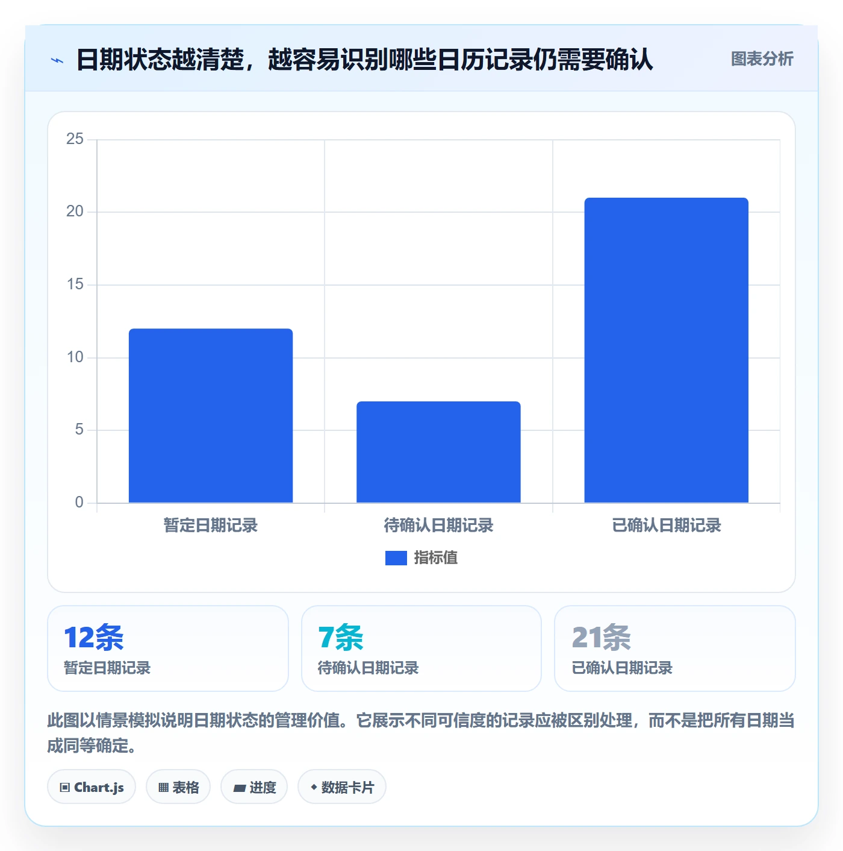Click the Chart.js tag chip
843x851 pixels.
click(x=92, y=787)
